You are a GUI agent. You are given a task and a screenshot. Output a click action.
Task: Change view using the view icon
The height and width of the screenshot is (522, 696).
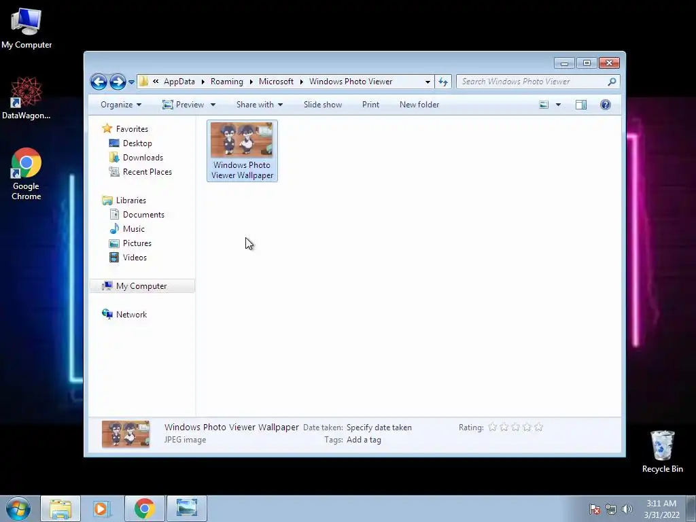544,105
